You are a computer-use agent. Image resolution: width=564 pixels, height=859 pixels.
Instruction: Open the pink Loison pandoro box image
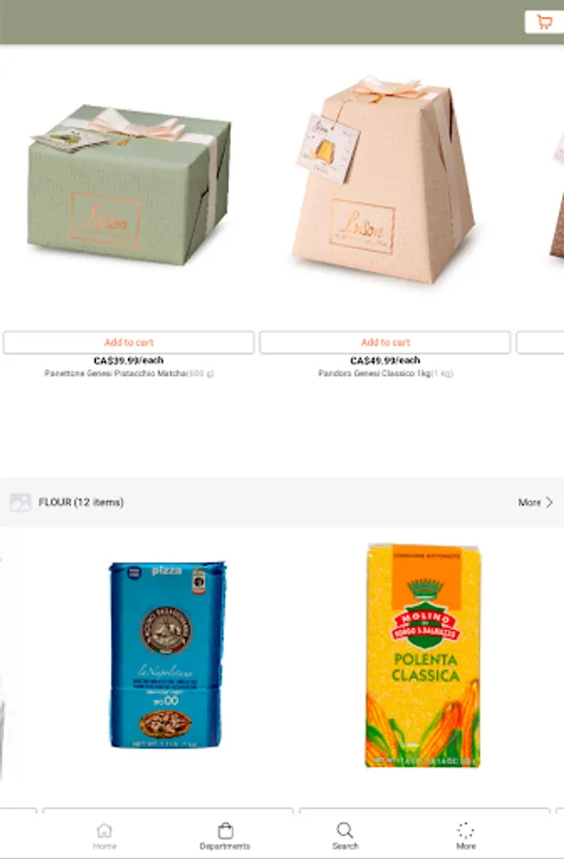(x=384, y=179)
